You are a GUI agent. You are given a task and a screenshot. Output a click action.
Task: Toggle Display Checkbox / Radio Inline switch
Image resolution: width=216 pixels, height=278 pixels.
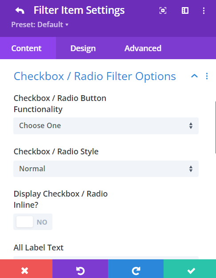33,222
